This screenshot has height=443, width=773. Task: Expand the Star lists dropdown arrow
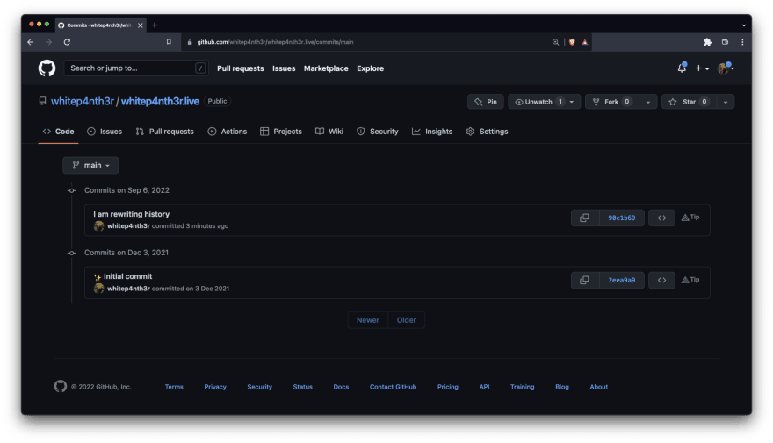726,102
